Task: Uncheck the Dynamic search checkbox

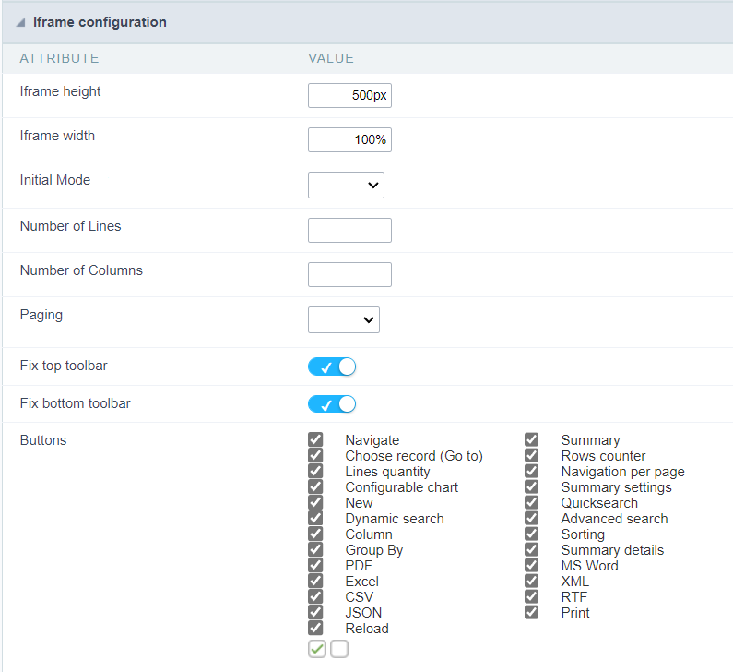Action: [315, 518]
